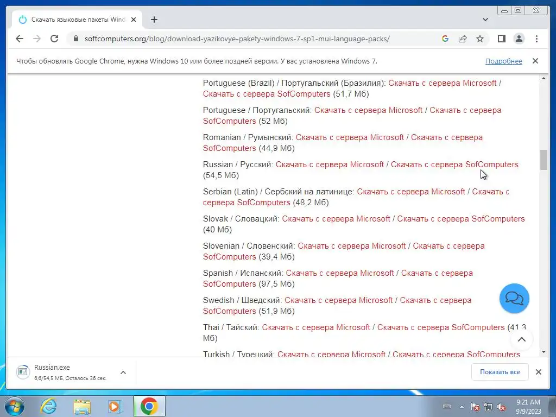Viewport: 556px width, 417px height.
Task: Open the network tray icon
Action: [x=488, y=407]
